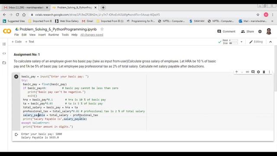This screenshot has width=277, height=156.
Task: Open Colab settings gear icon
Action: [x=260, y=32]
